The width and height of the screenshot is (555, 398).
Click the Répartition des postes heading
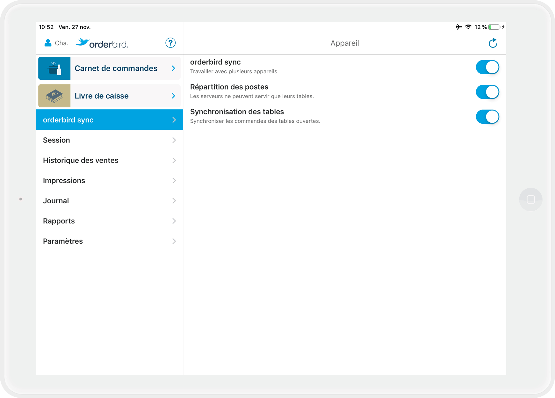click(x=229, y=87)
